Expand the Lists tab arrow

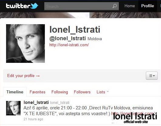click(x=108, y=91)
